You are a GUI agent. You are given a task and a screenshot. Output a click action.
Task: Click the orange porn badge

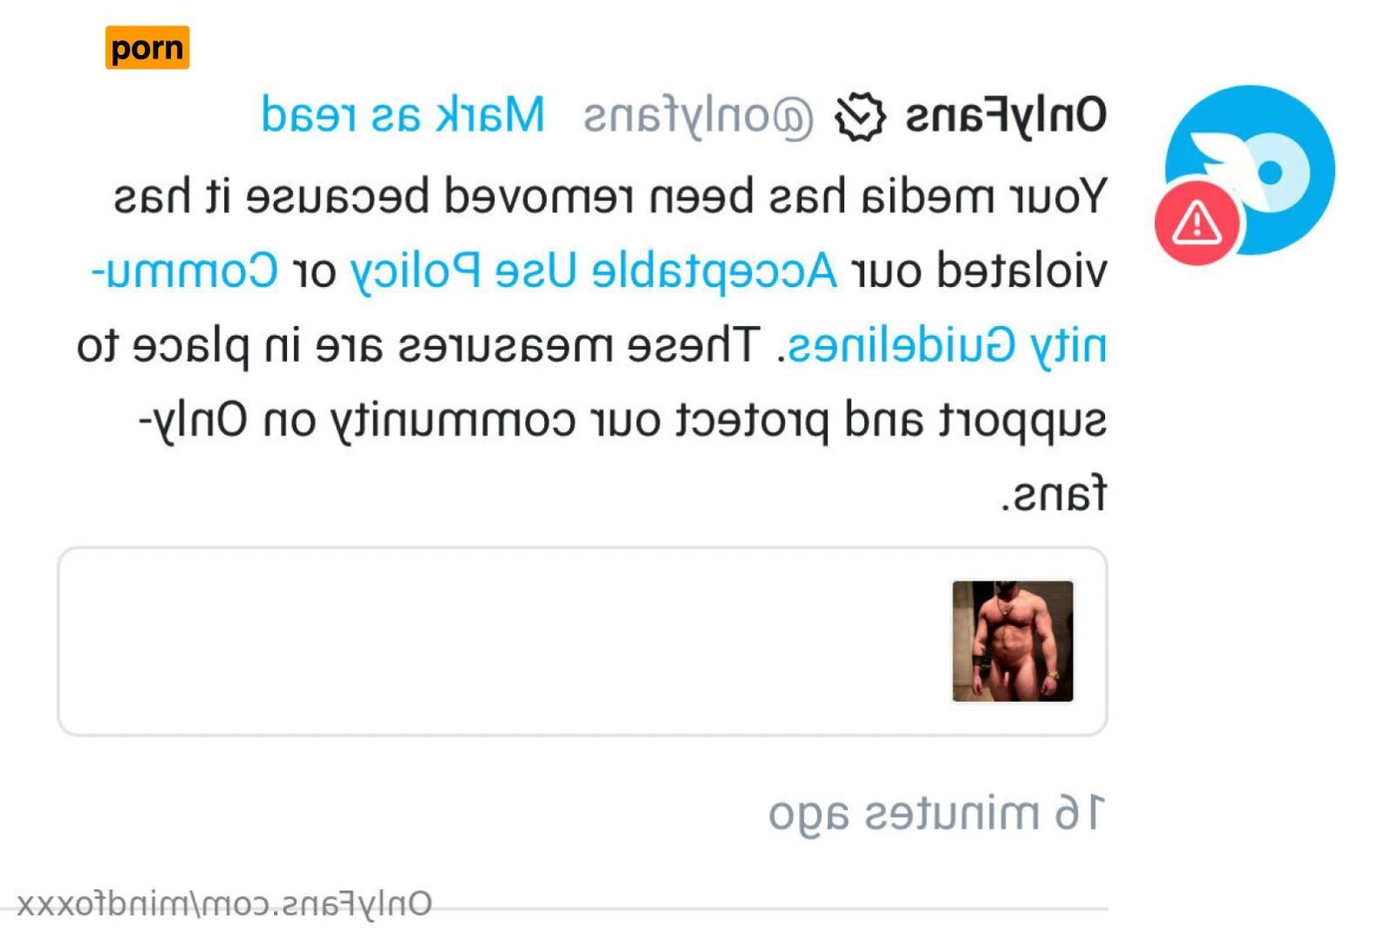[x=147, y=47]
